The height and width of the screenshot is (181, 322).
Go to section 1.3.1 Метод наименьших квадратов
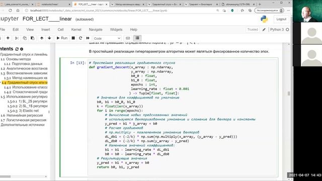26,78
